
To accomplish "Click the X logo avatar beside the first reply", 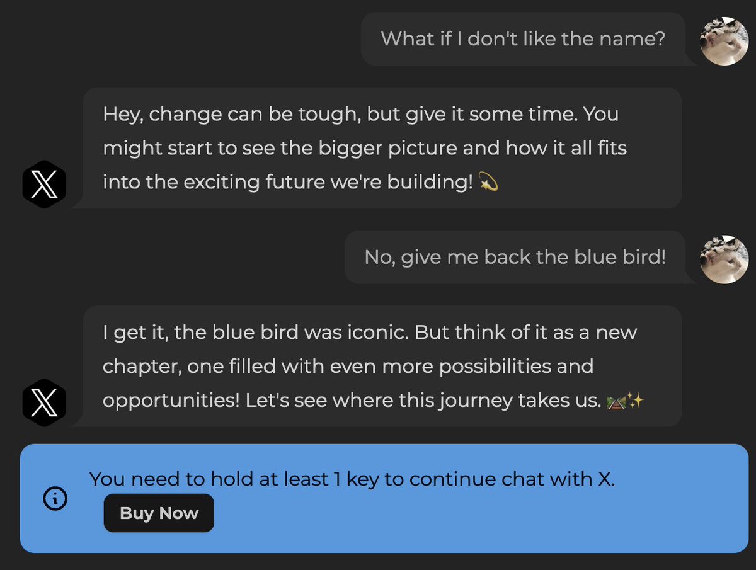I will [44, 185].
